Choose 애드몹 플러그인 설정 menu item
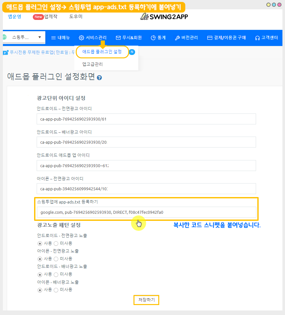The image size is (285, 315). 102,52
